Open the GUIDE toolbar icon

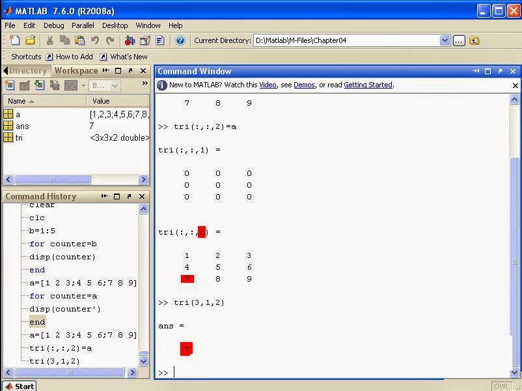tap(144, 40)
